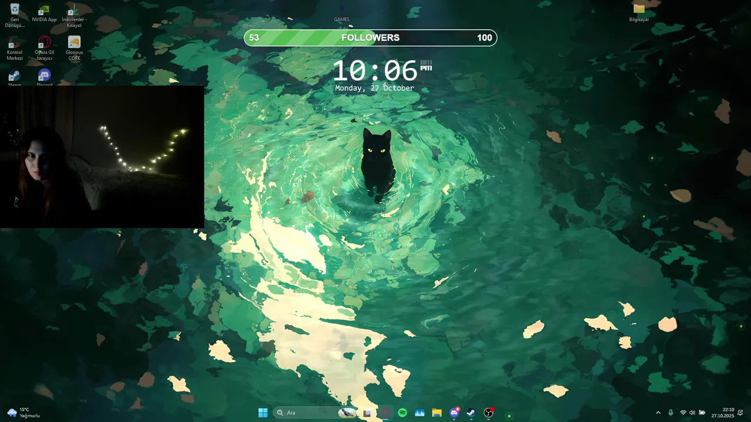Open the volume control in the tray
The image size is (751, 422).
tap(692, 413)
